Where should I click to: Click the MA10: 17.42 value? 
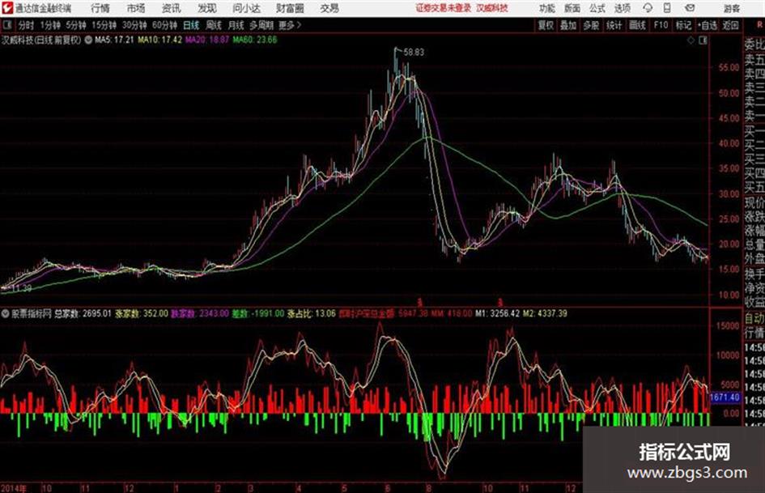[160, 40]
